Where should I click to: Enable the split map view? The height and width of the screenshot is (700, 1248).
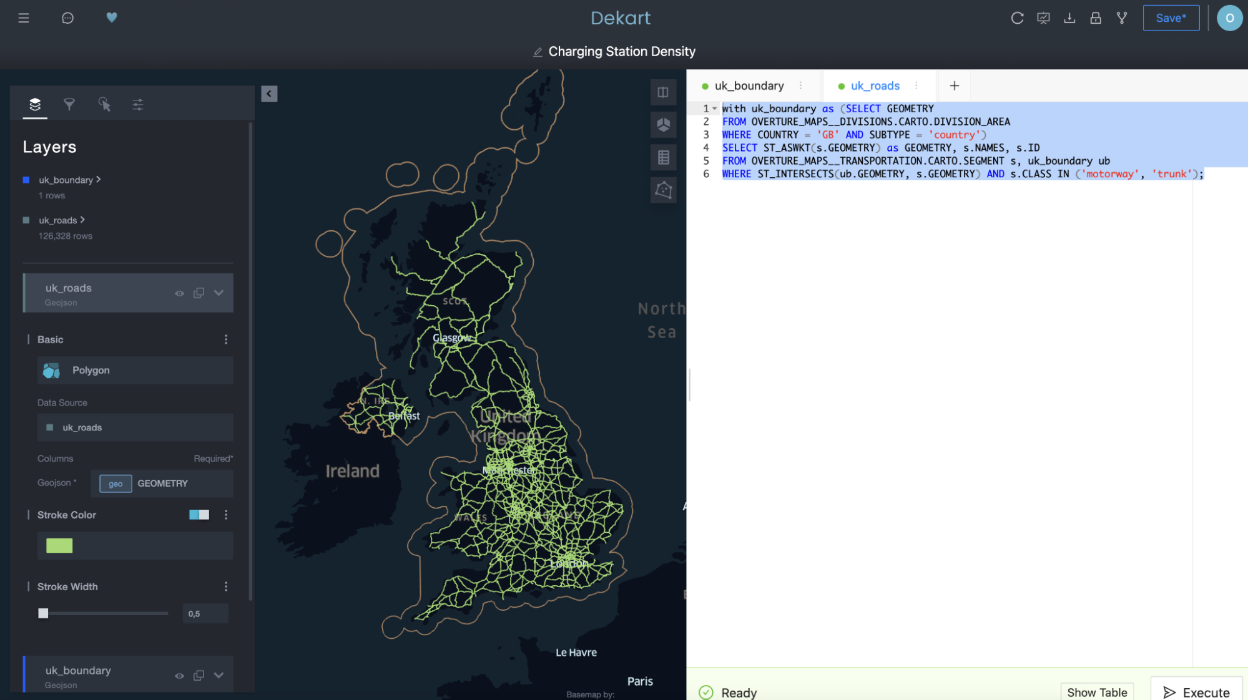pyautogui.click(x=663, y=92)
